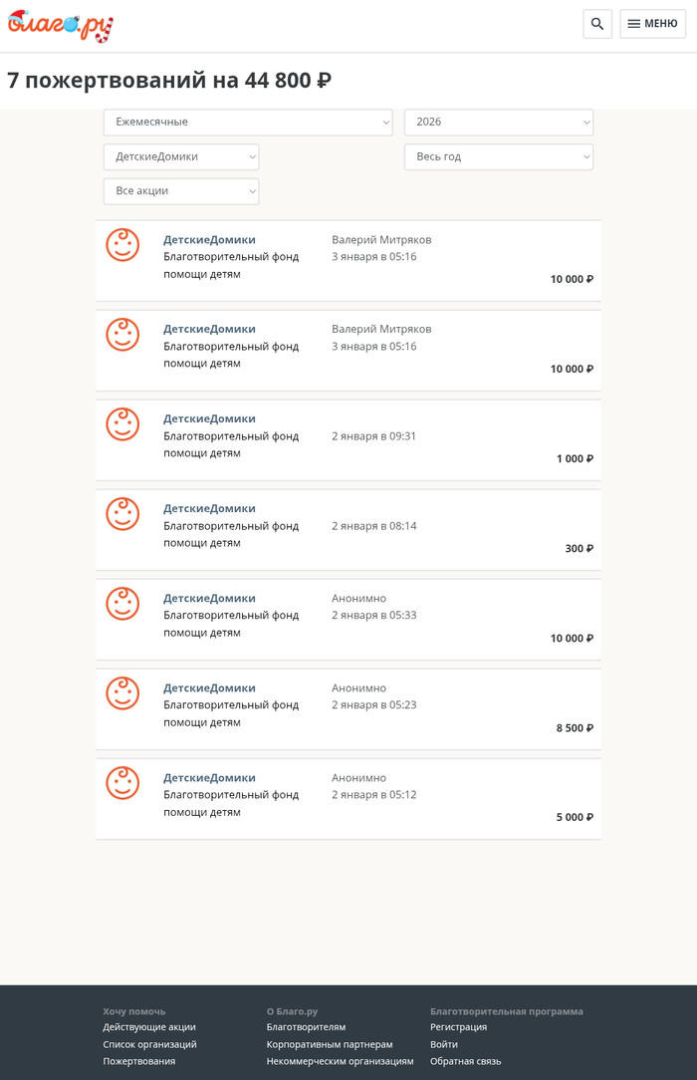This screenshot has width=697, height=1080.
Task: Expand the Все акции dropdown
Action: [181, 190]
